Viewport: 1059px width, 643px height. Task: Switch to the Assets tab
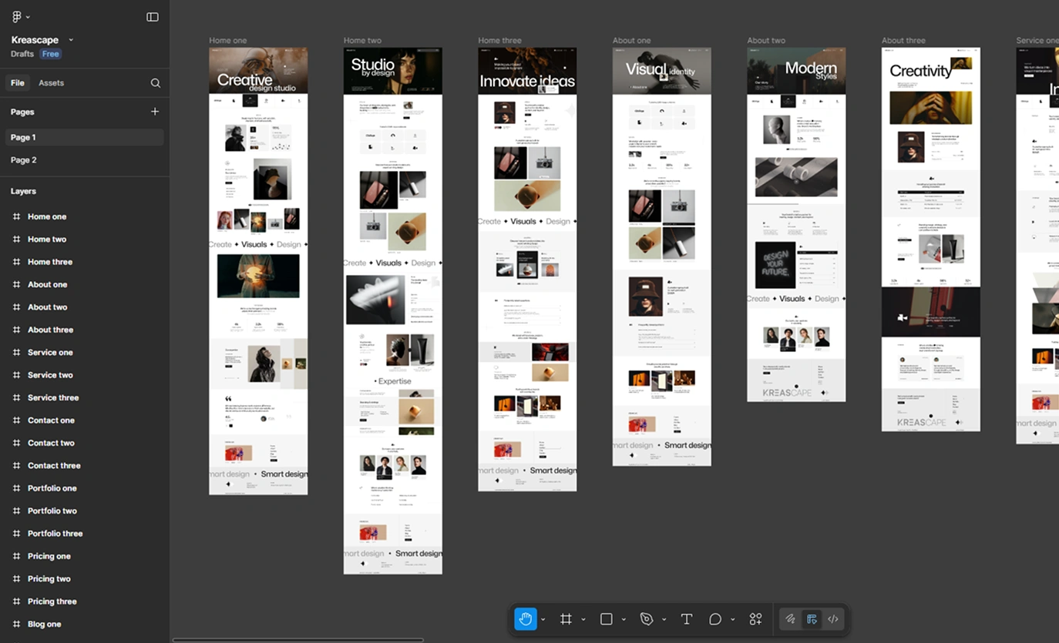(x=51, y=83)
